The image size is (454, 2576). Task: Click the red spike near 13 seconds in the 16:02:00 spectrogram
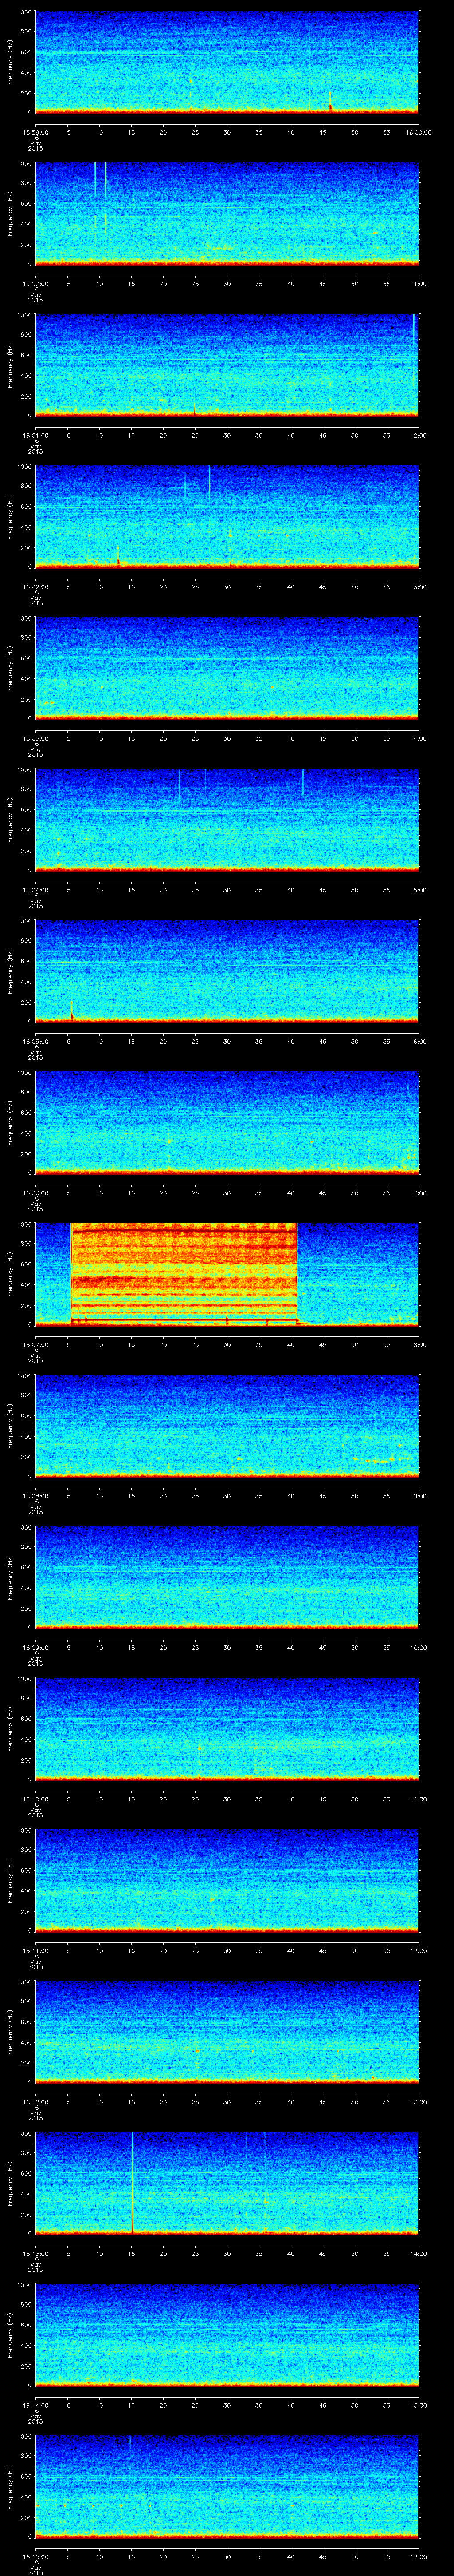118,557
